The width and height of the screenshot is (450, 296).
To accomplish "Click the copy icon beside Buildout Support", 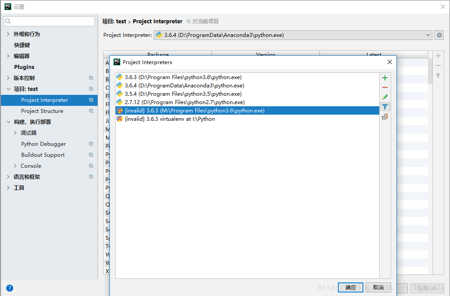I will tap(91, 155).
